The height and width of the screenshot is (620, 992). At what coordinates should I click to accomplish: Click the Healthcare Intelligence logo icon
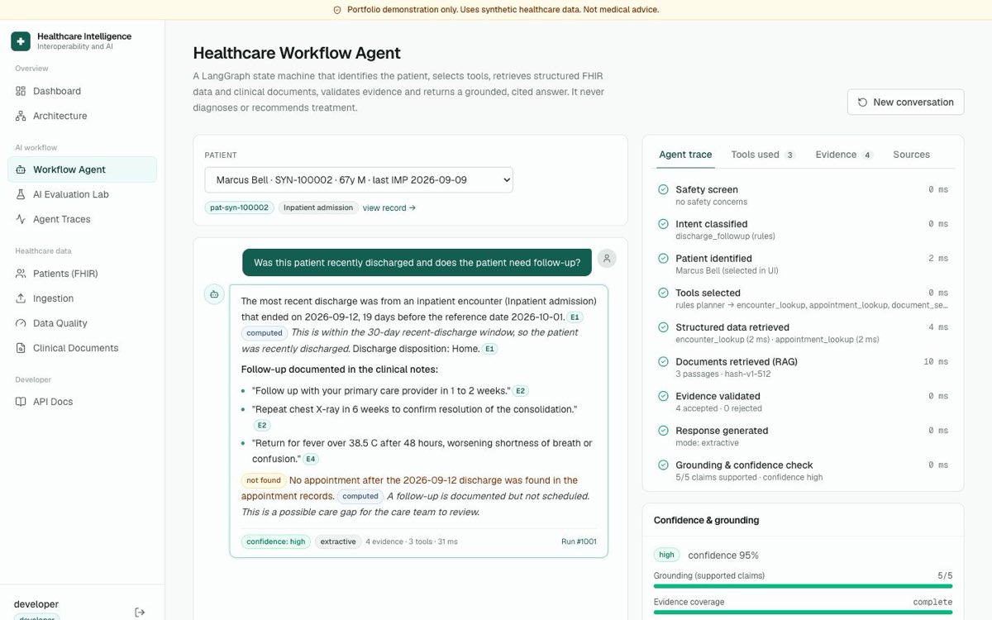pyautogui.click(x=21, y=41)
